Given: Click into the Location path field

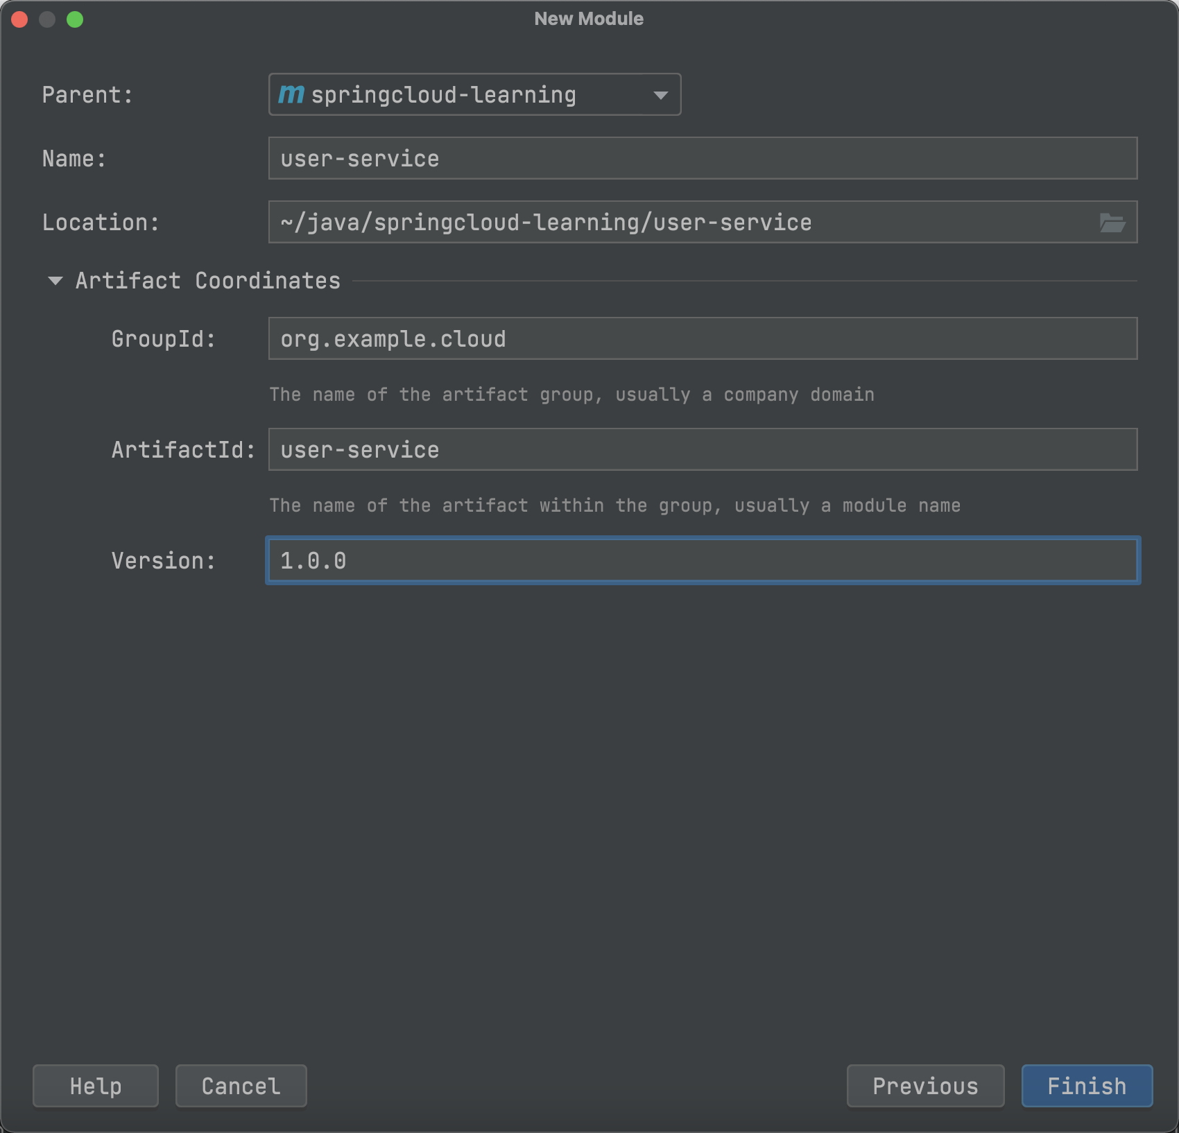Looking at the screenshot, I should (680, 223).
